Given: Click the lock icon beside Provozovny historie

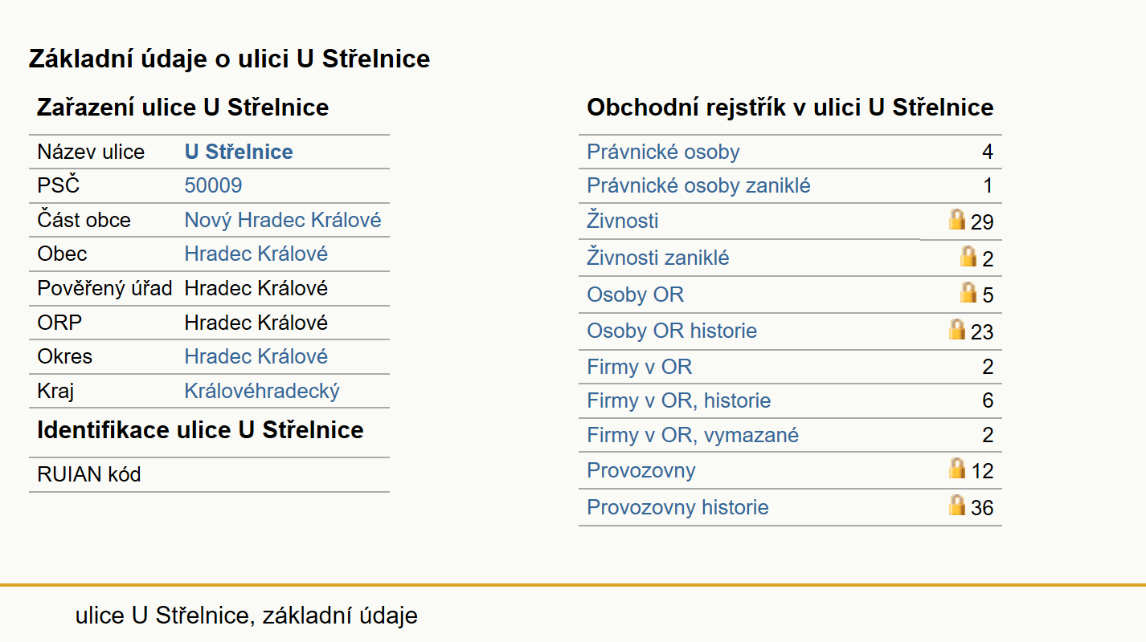Looking at the screenshot, I should click(957, 505).
